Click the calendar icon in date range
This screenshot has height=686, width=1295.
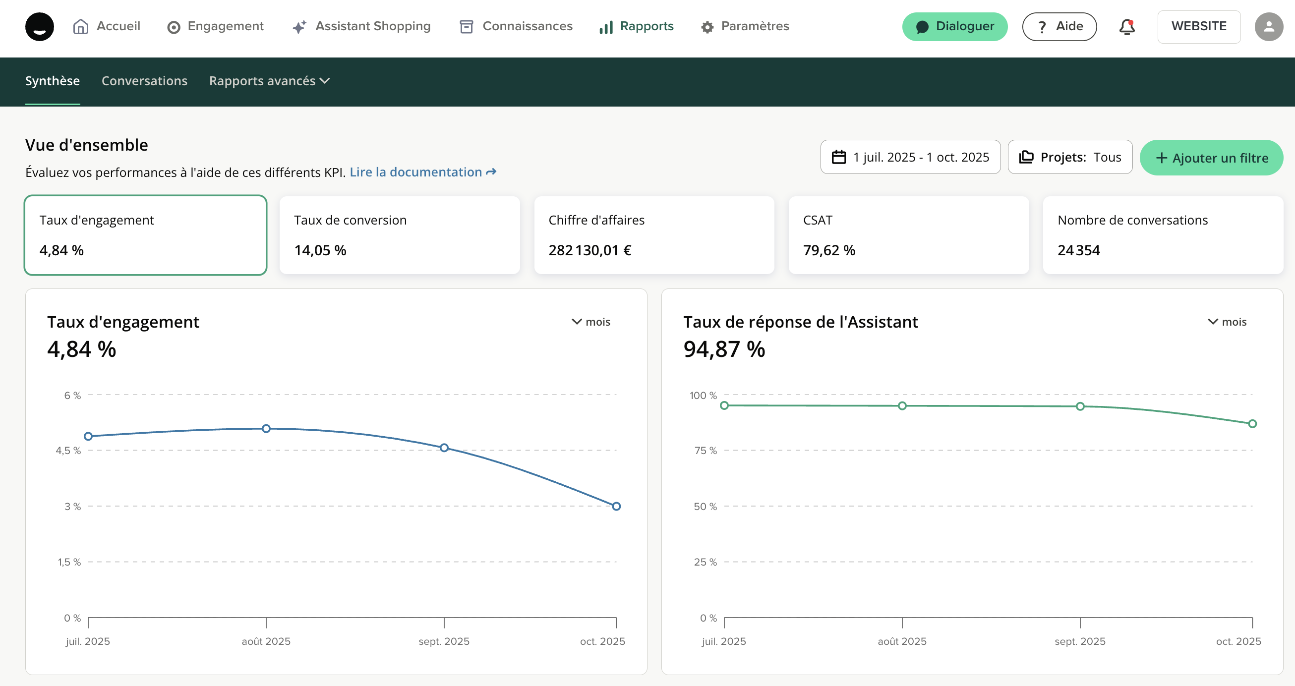click(x=838, y=157)
